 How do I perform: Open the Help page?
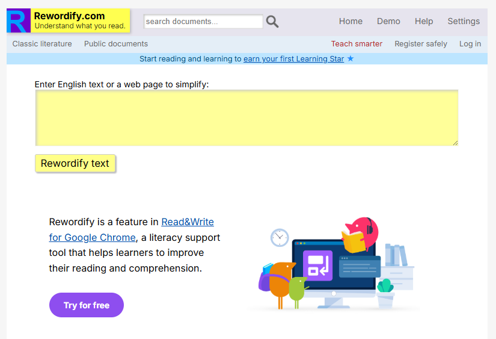click(424, 21)
